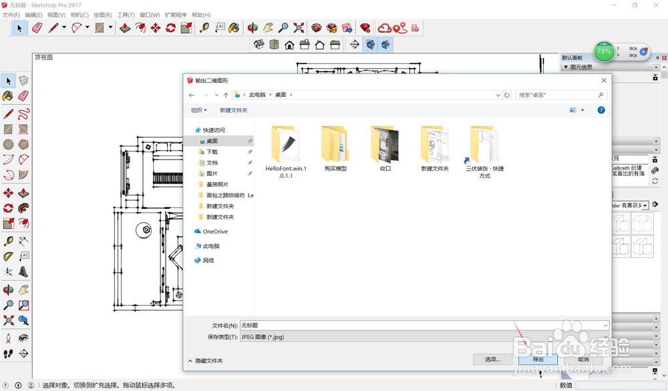668x391 pixels.
Task: Select 网络 in navigation pane
Action: [204, 260]
